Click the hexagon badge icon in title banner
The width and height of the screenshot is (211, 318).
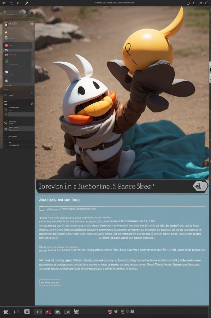pyautogui.click(x=200, y=186)
